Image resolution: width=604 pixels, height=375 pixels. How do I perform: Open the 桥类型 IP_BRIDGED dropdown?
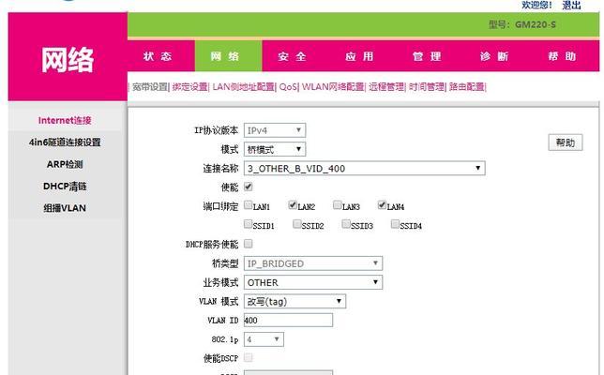point(313,263)
